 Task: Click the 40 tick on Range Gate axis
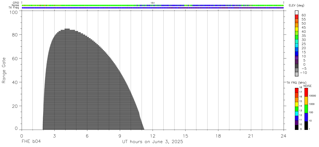coord(15,82)
